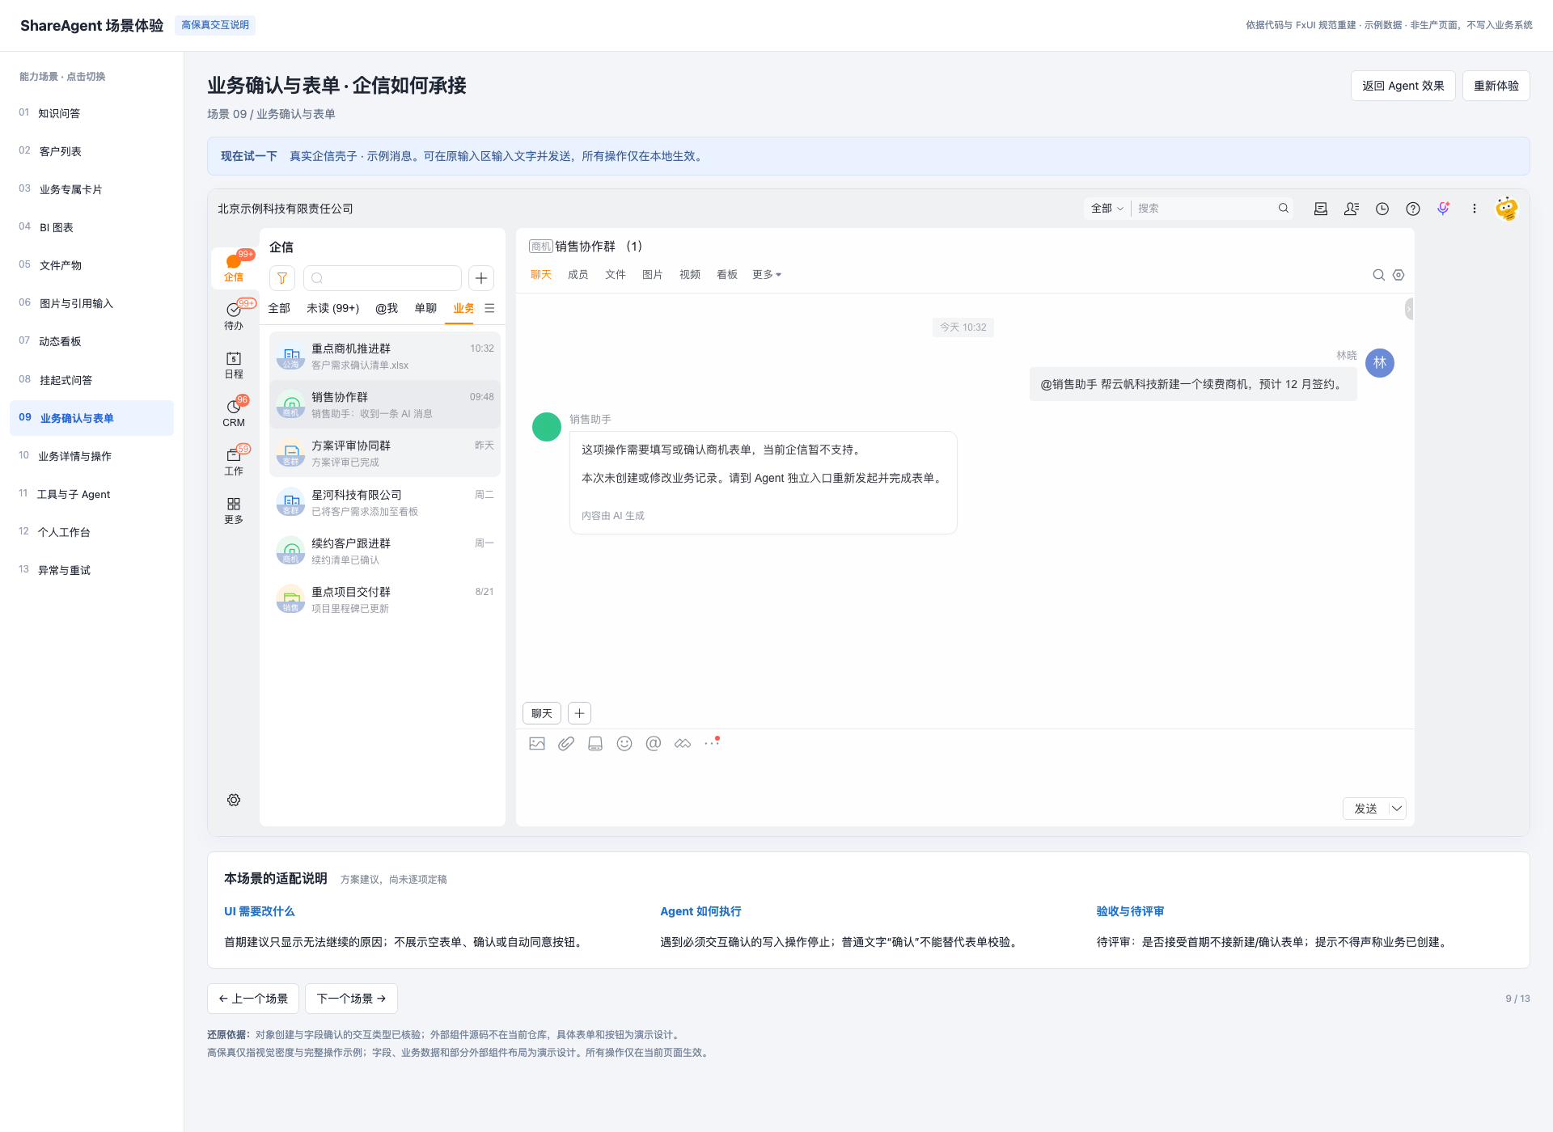1553x1132 pixels.
Task: Click the 重新体验 button
Action: [1496, 86]
